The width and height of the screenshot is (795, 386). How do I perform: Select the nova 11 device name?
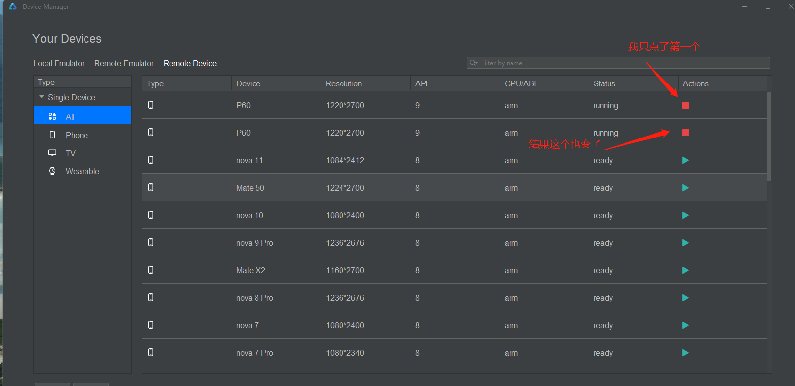[x=250, y=160]
